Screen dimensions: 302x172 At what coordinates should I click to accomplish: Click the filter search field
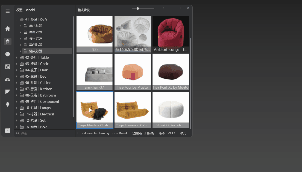[45, 133]
